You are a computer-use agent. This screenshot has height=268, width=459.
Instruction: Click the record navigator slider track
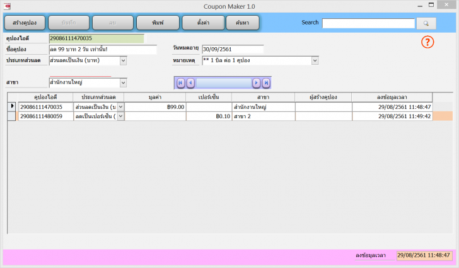223,83
